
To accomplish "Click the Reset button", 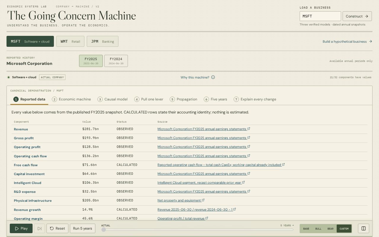I will [x=57, y=228].
